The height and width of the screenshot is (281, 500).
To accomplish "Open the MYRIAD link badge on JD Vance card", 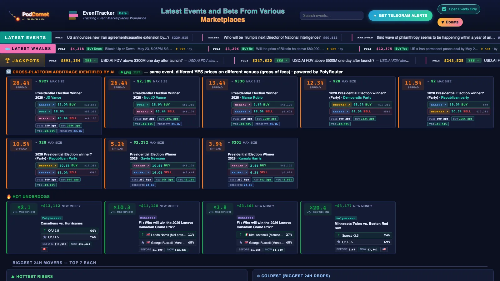I will (46, 118).
